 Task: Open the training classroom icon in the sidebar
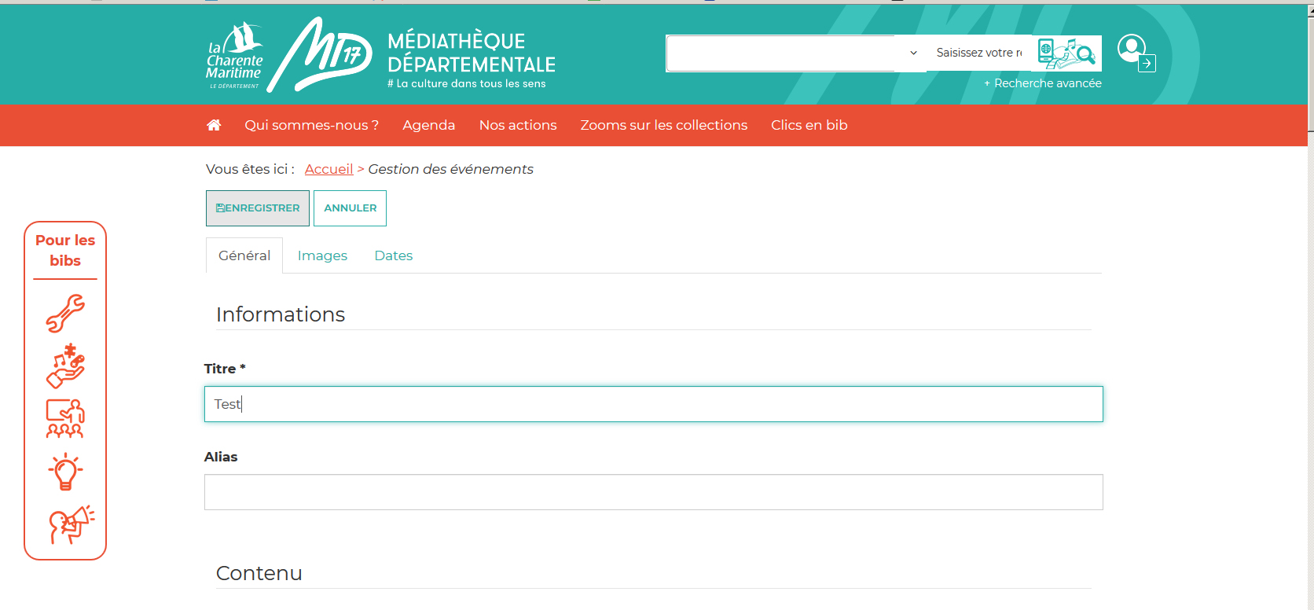pyautogui.click(x=65, y=418)
